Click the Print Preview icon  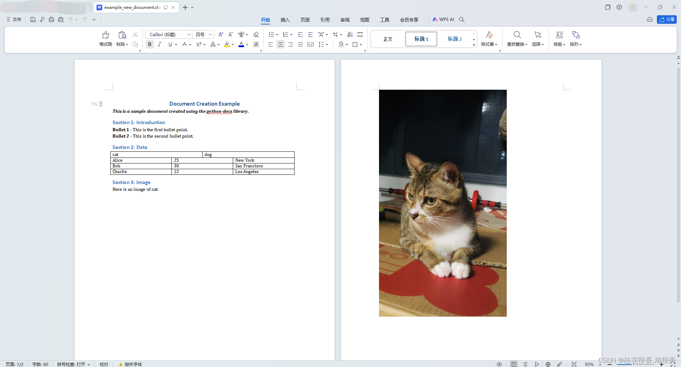point(61,20)
